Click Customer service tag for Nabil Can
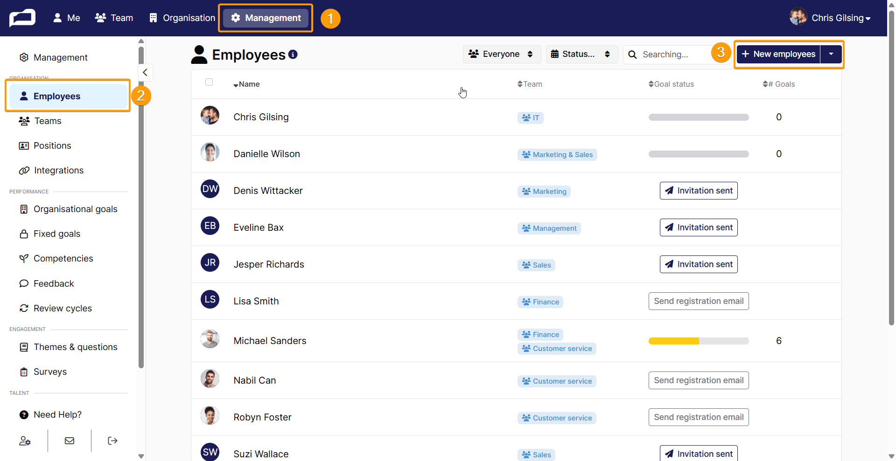 (557, 381)
